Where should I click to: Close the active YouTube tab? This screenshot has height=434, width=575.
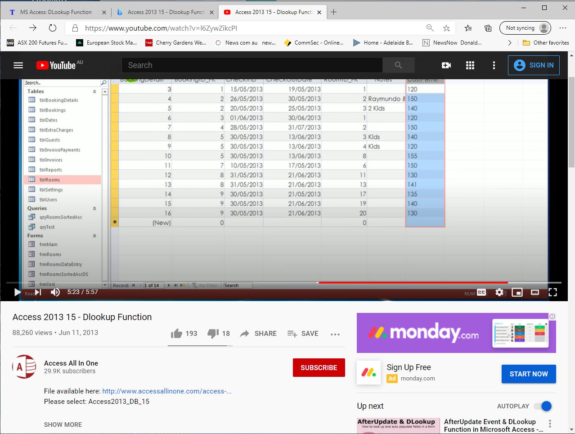click(319, 12)
